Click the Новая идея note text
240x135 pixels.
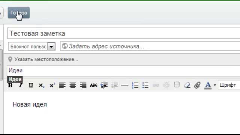pos(30,105)
